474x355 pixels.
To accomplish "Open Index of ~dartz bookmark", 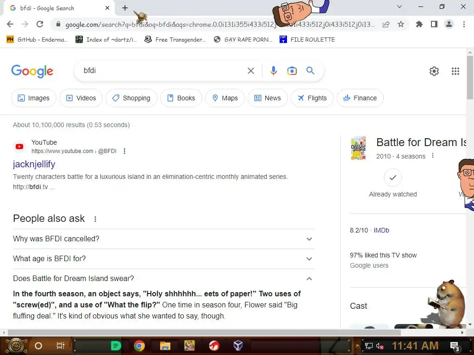I will [x=106, y=40].
